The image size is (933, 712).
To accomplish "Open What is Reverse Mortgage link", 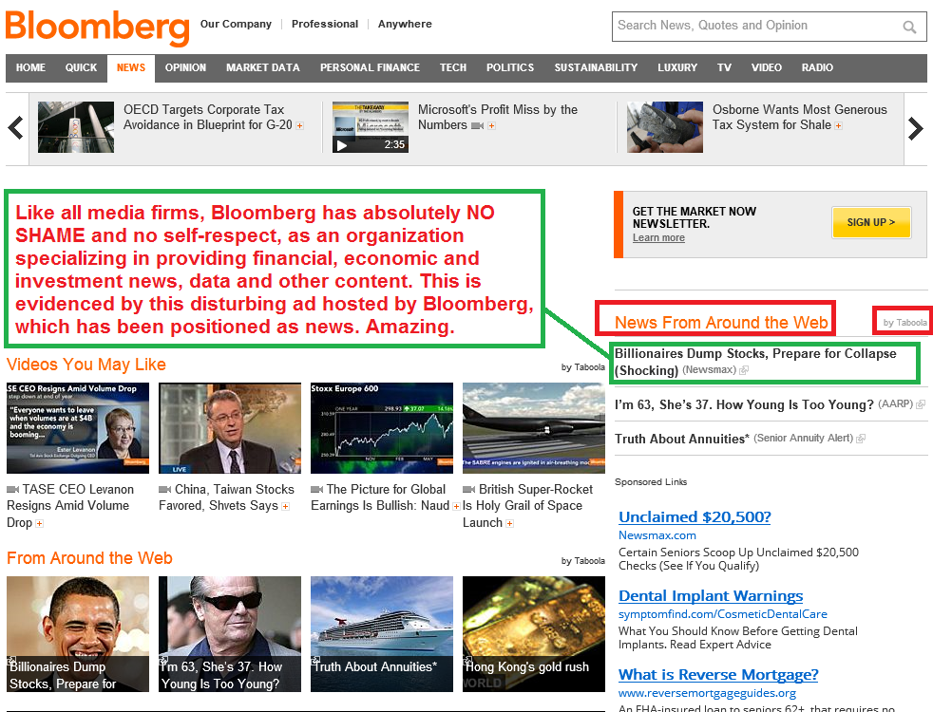I will coord(718,675).
